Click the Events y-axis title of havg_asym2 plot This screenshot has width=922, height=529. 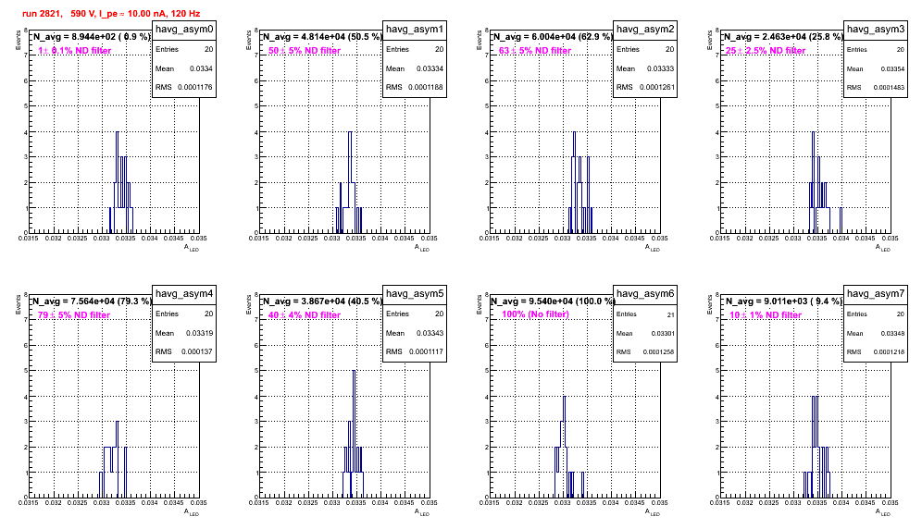(x=480, y=40)
